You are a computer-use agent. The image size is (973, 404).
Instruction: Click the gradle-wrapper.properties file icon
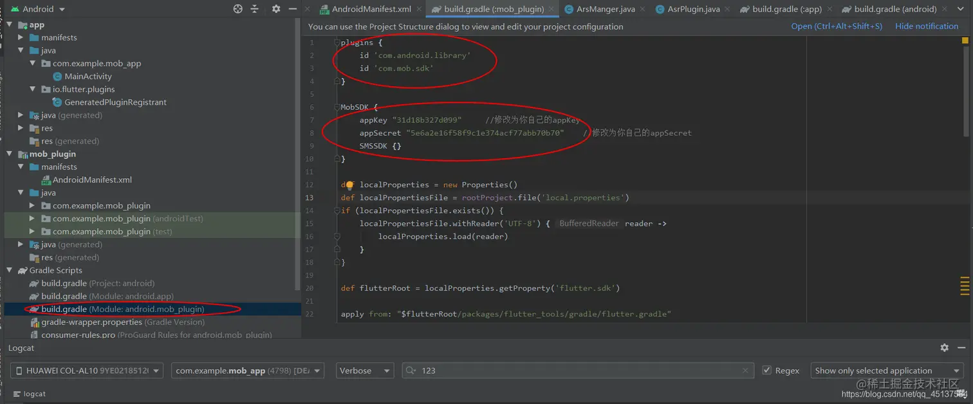[x=34, y=322]
